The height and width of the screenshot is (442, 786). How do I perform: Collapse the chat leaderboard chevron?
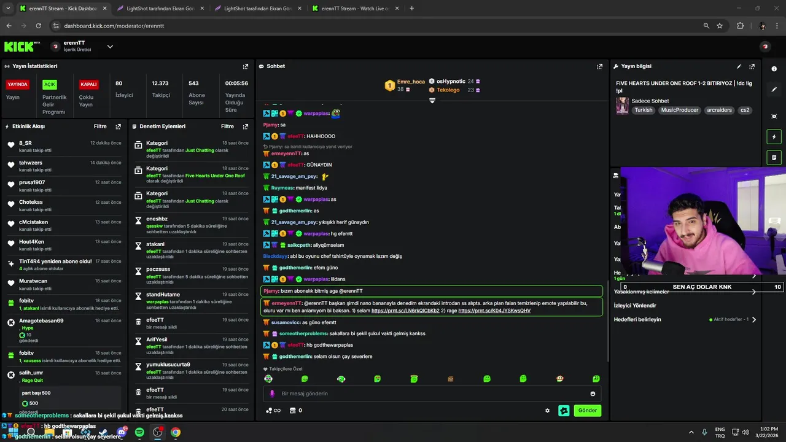(432, 101)
